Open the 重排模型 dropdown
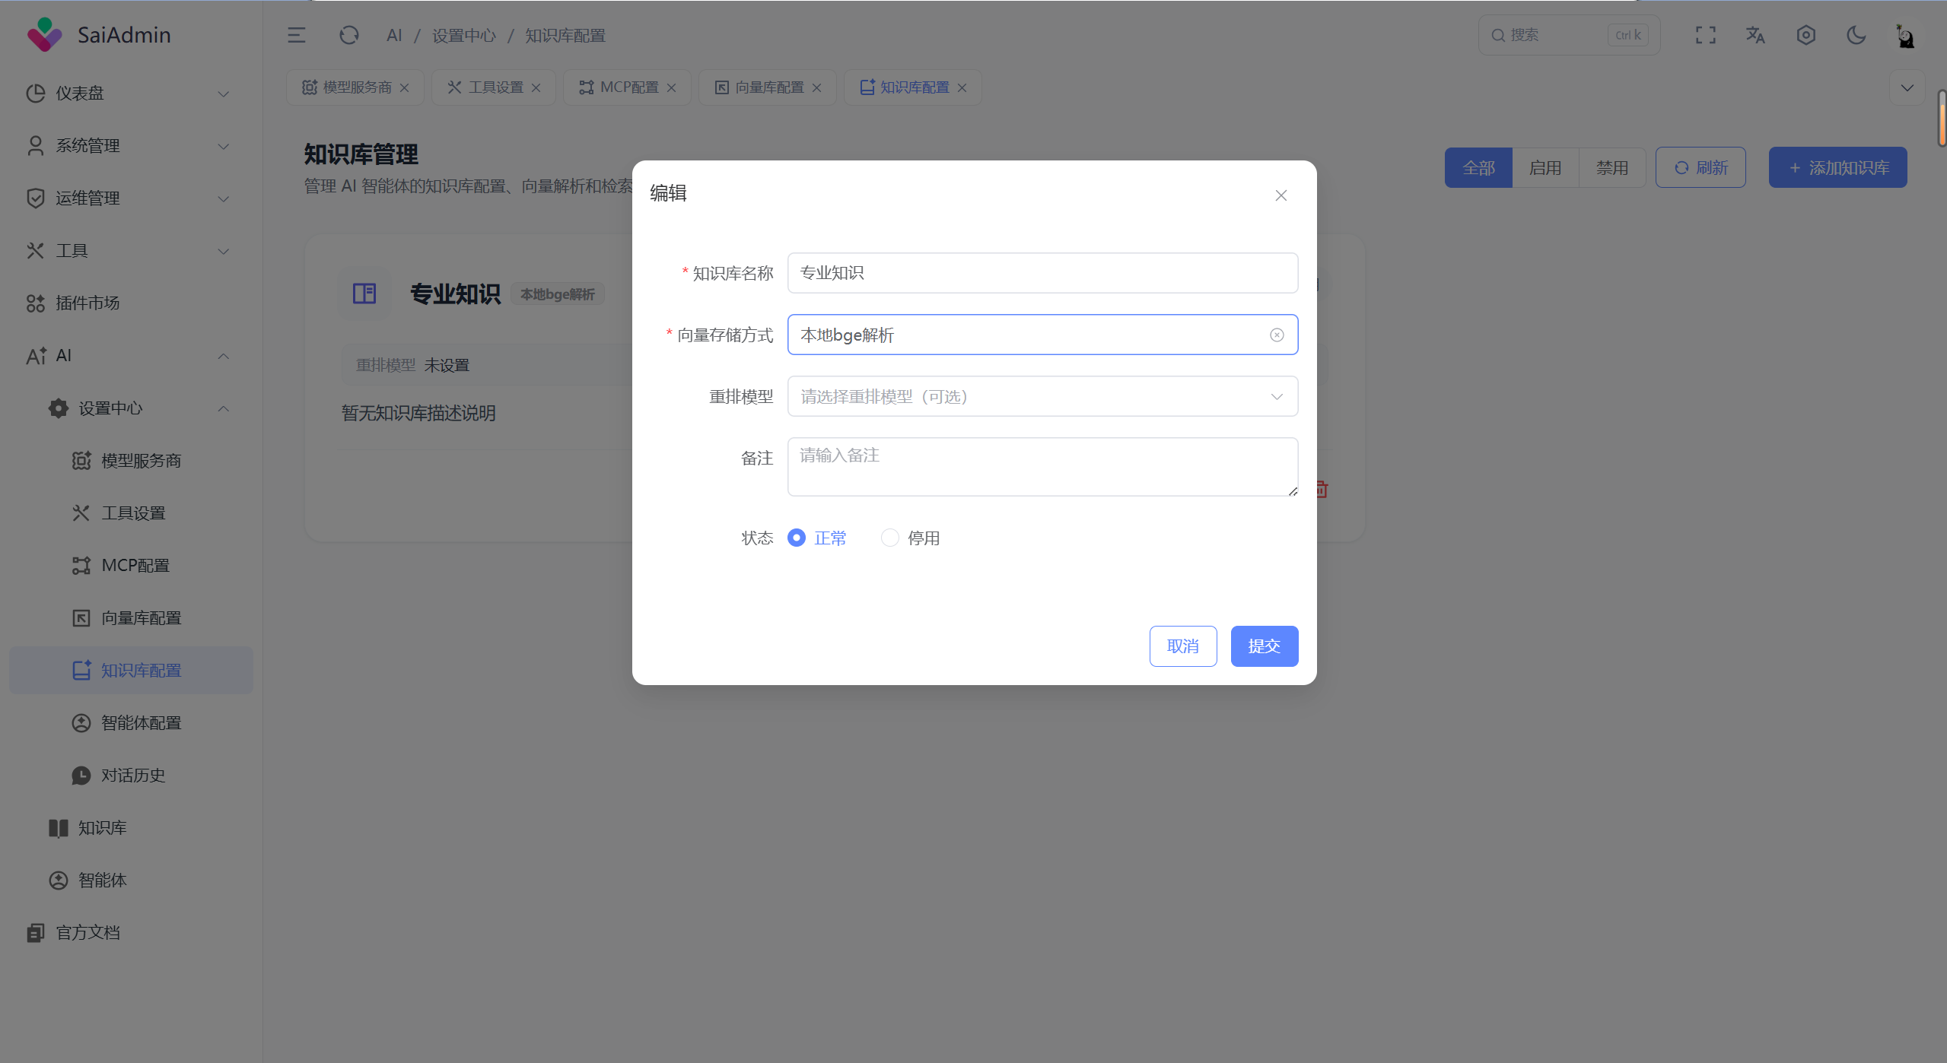Image resolution: width=1947 pixels, height=1063 pixels. 1042,396
